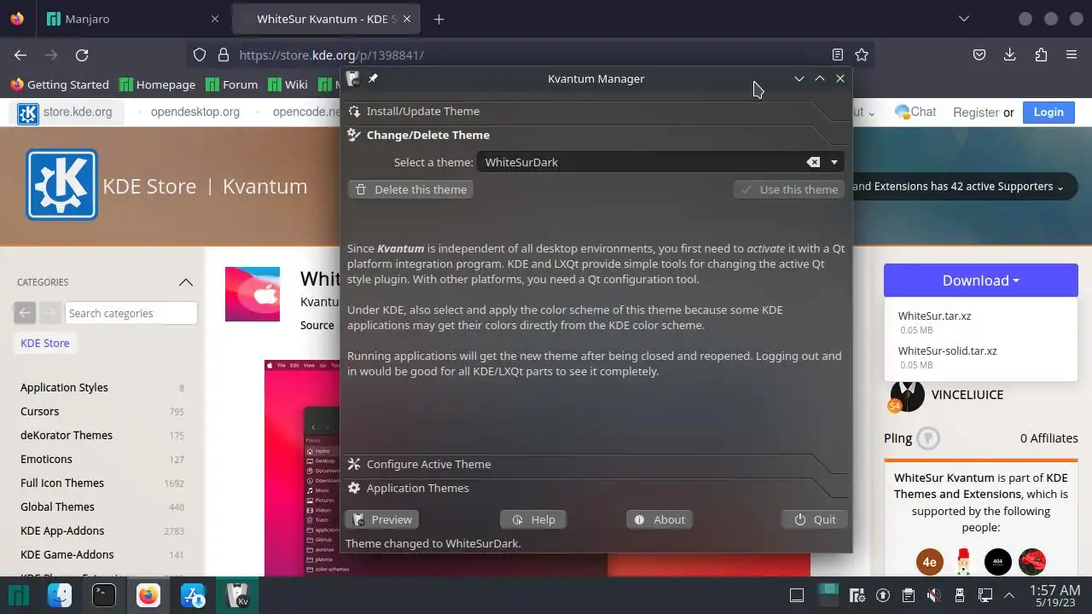
Task: Reload the page in Firefox
Action: tap(82, 55)
